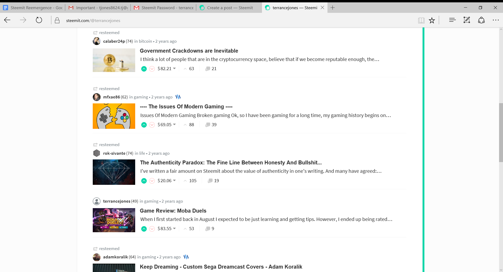Screen dimensions: 503x272
Task: Click the Moba Duels post thumbnail
Action: click(x=114, y=220)
